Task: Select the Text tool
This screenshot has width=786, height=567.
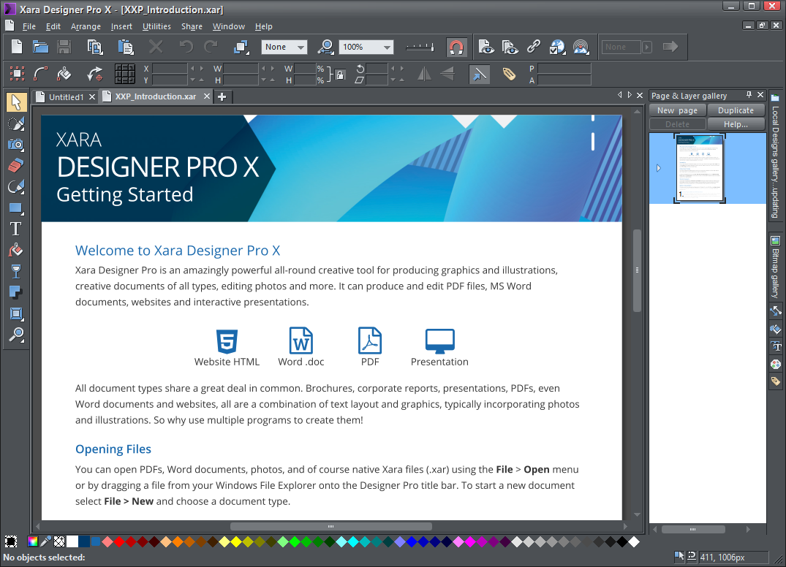Action: (16, 228)
